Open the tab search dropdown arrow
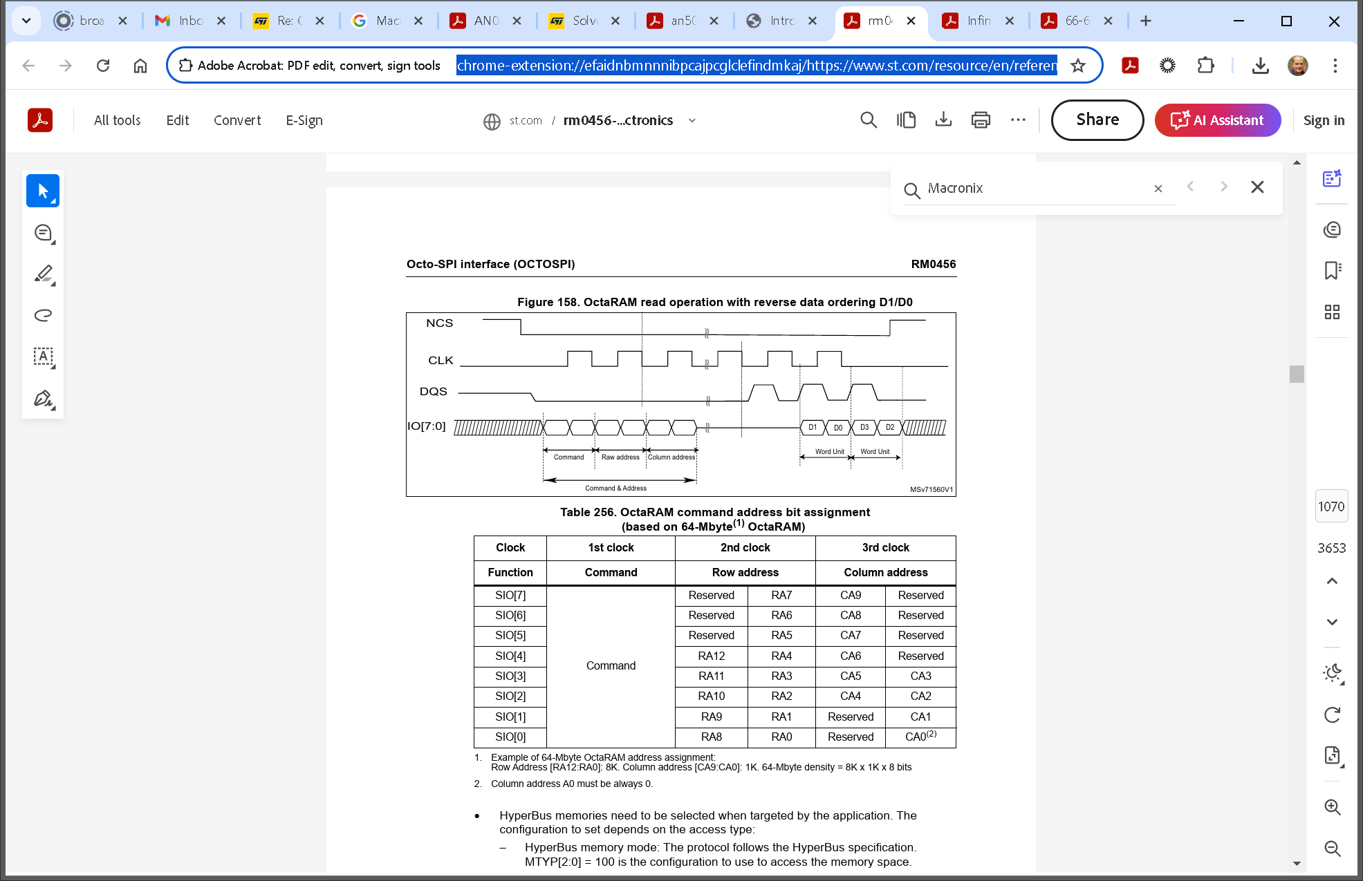Screen dimensions: 1363x881 (26, 21)
